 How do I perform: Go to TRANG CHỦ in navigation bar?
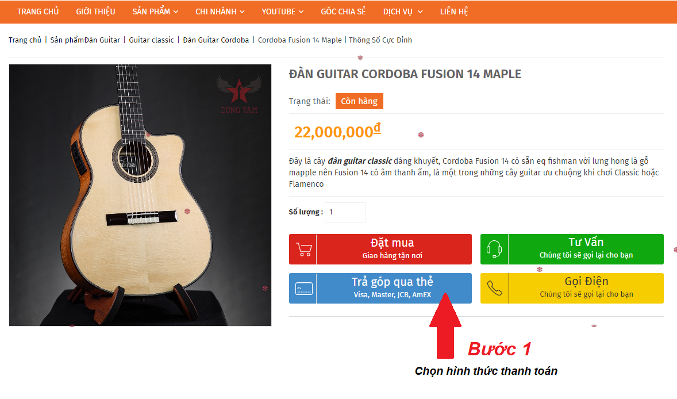pyautogui.click(x=38, y=11)
